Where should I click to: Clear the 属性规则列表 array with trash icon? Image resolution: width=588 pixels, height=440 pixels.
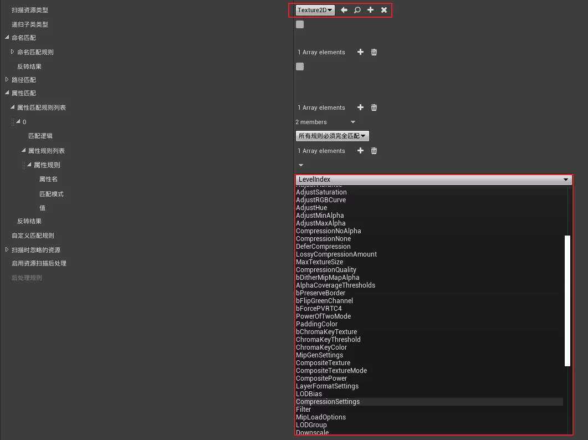click(374, 151)
